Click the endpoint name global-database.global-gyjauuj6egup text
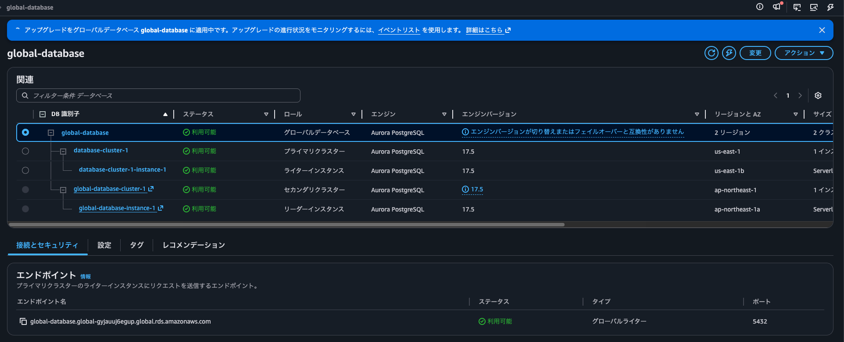 [x=121, y=321]
